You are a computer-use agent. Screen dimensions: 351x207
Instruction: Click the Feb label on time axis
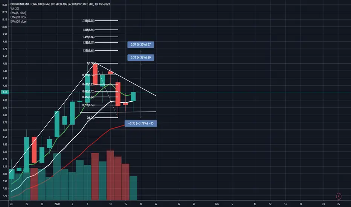tap(217, 204)
